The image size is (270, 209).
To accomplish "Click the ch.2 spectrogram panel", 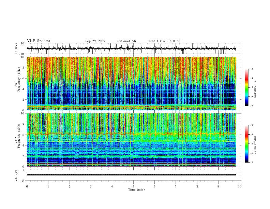I will [x=131, y=140].
